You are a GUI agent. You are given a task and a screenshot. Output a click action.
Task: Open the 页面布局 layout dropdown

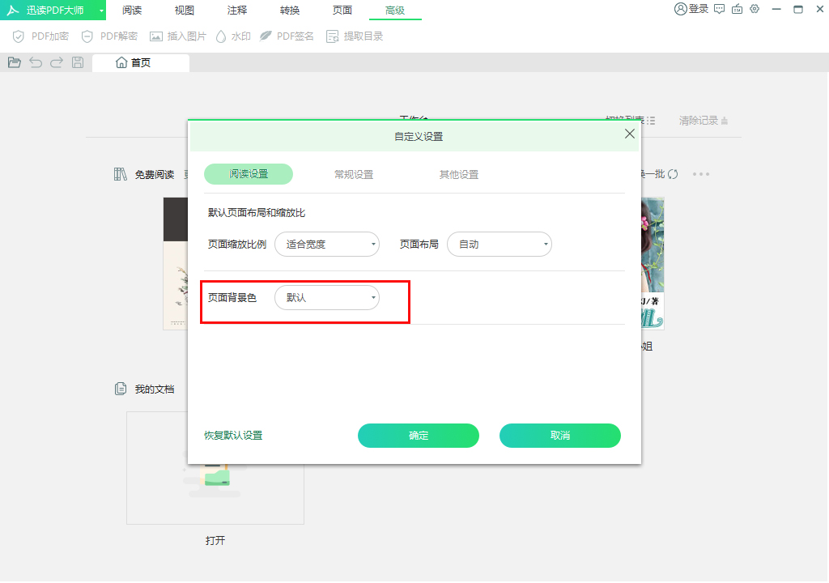500,244
